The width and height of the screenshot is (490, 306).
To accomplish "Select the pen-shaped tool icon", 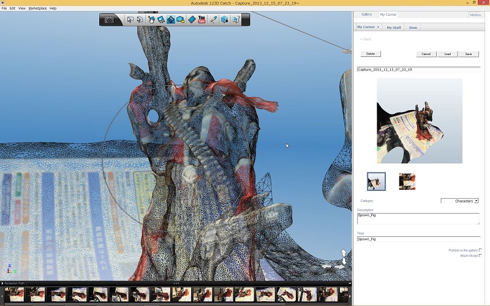I will point(213,20).
